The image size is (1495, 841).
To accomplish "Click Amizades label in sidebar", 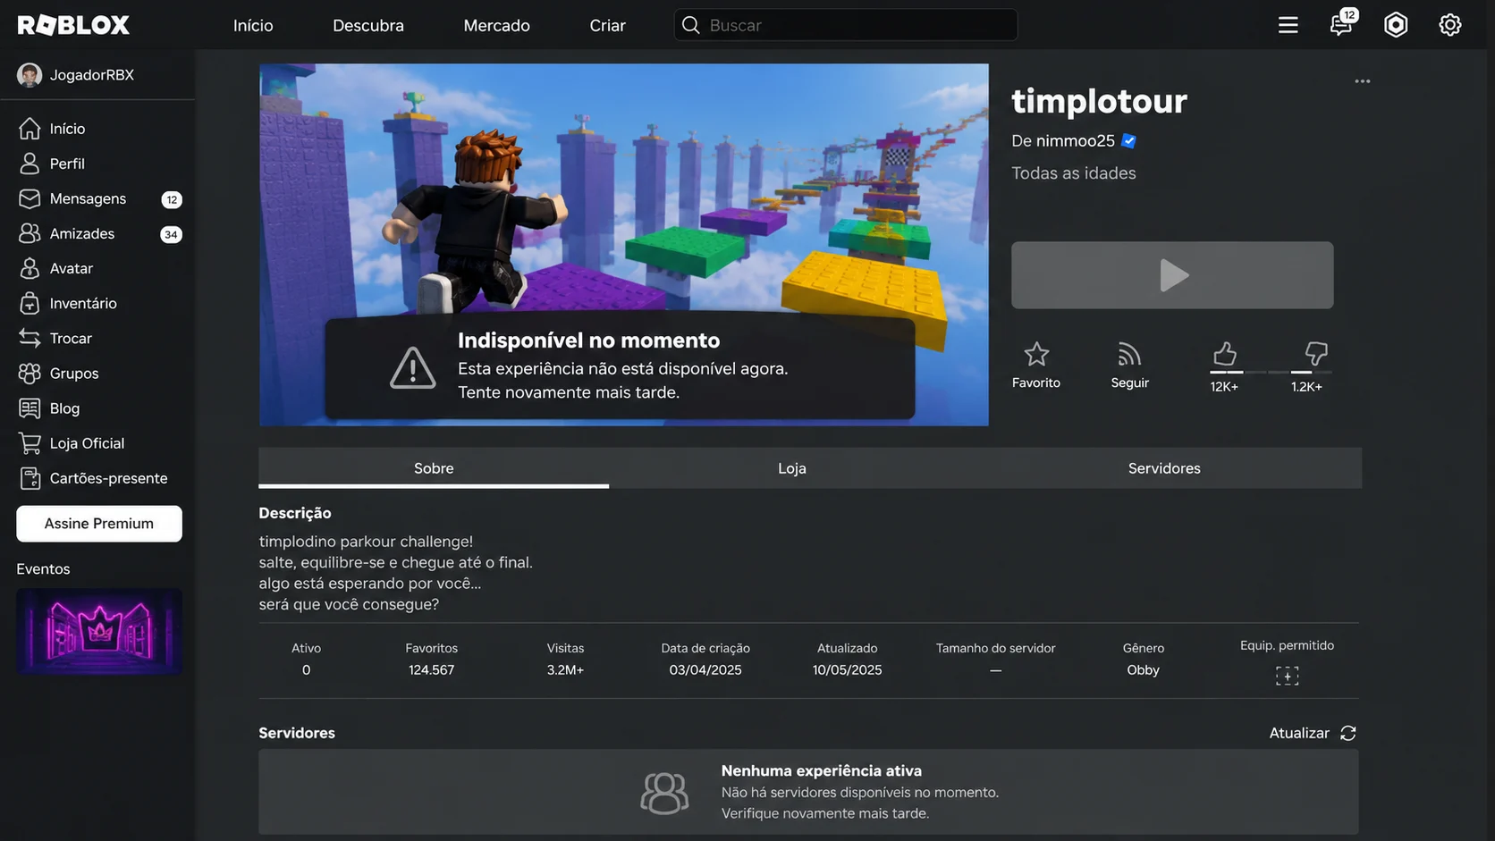I will click(x=82, y=233).
